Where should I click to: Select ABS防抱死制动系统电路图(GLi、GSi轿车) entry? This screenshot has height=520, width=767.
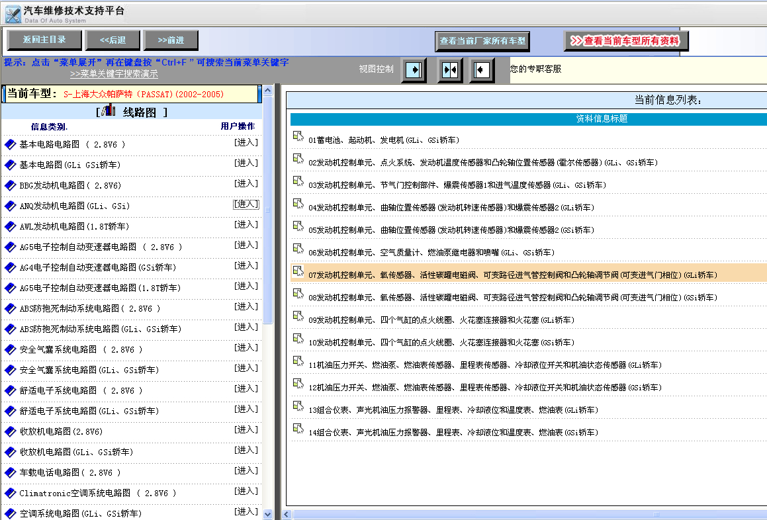(x=101, y=329)
